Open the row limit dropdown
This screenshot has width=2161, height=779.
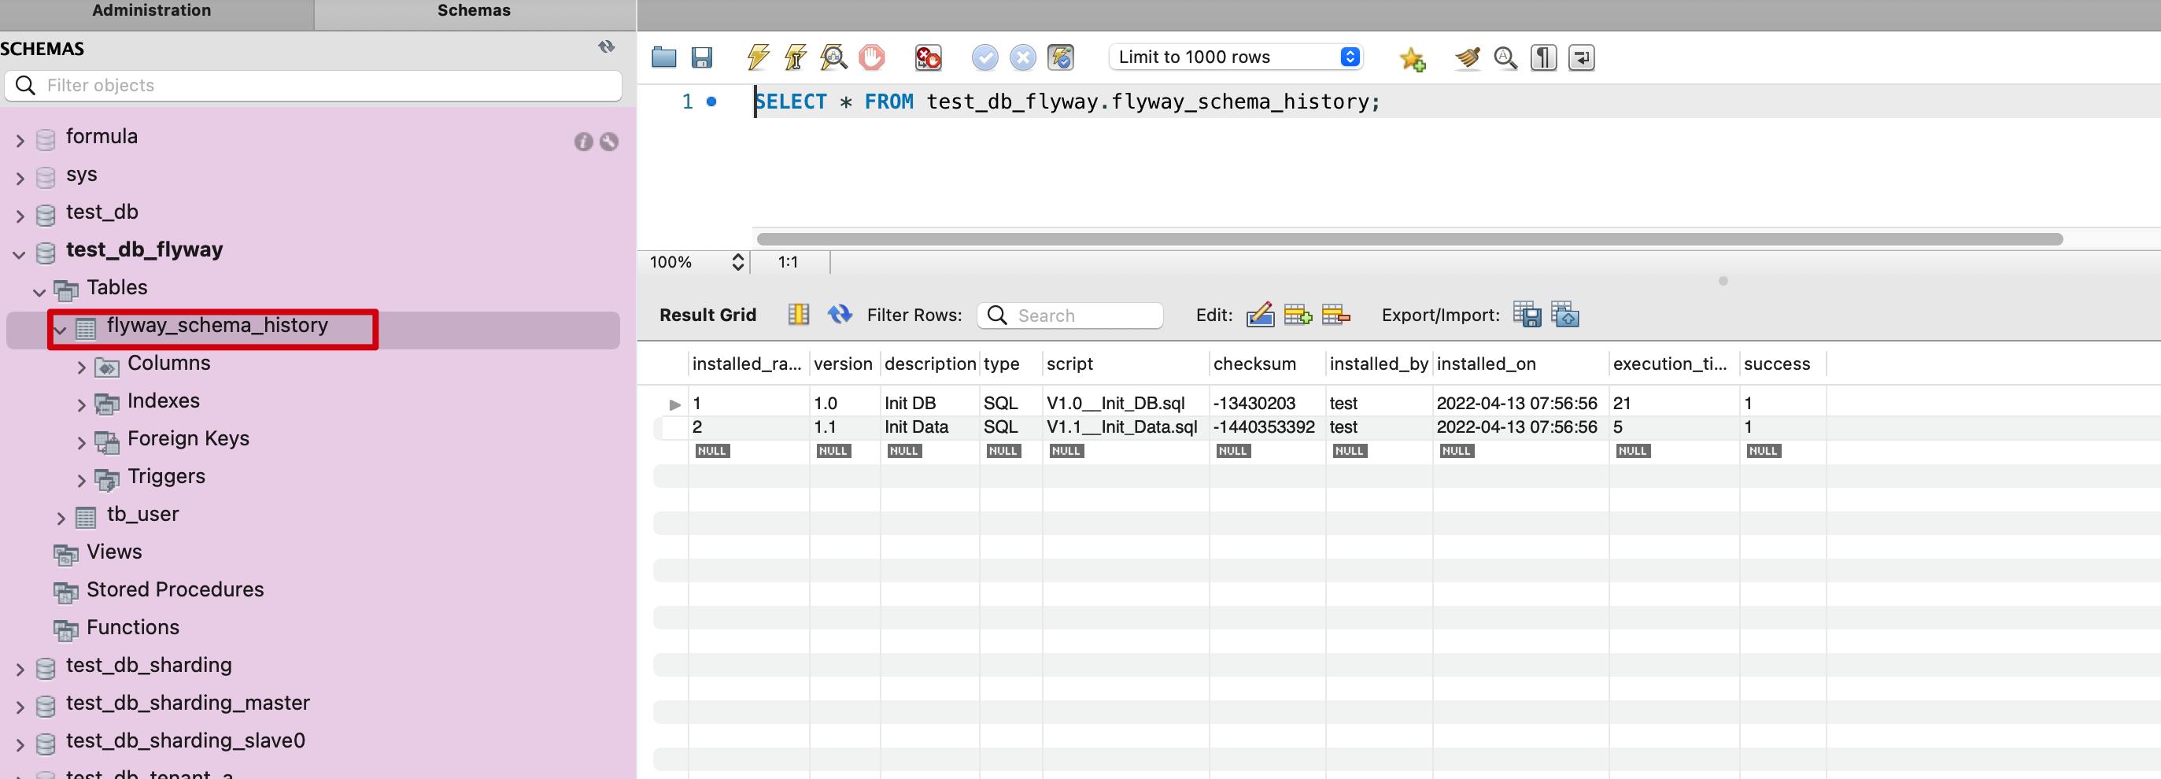click(1349, 57)
